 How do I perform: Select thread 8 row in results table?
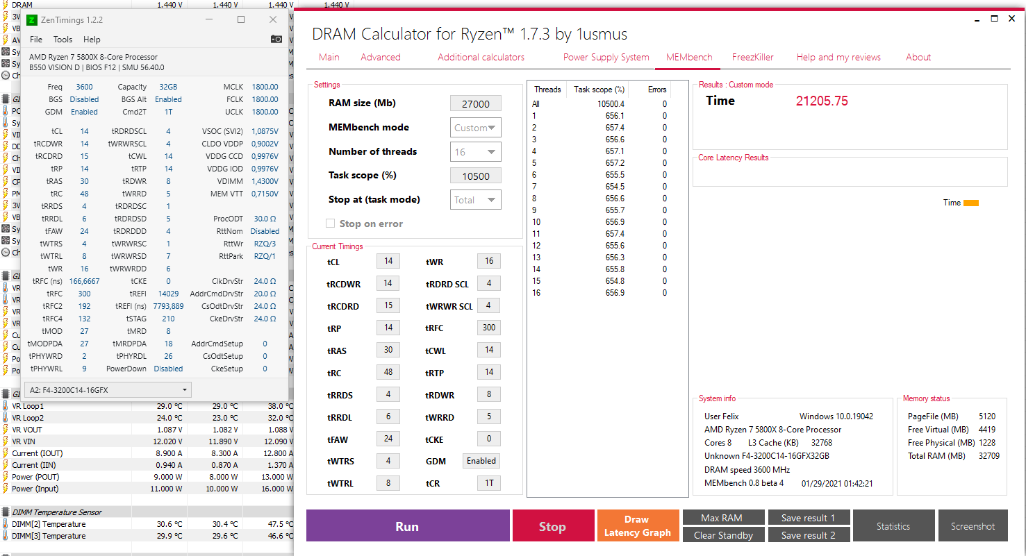(599, 199)
